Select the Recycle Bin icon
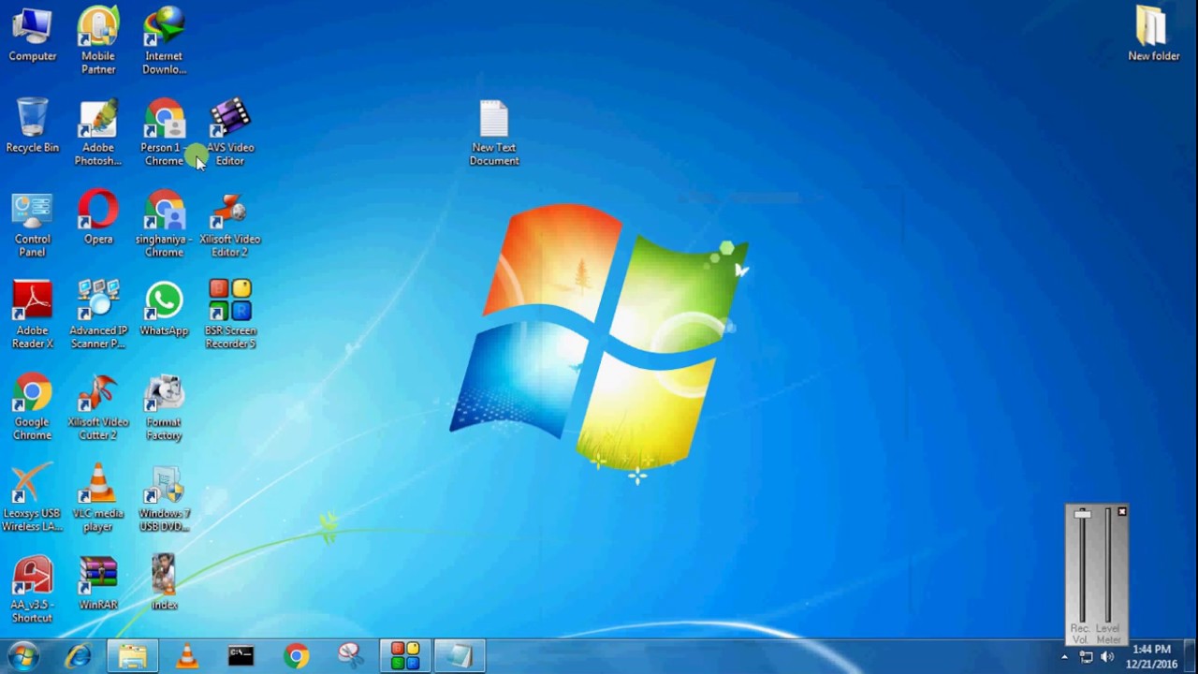The image size is (1198, 674). point(32,126)
